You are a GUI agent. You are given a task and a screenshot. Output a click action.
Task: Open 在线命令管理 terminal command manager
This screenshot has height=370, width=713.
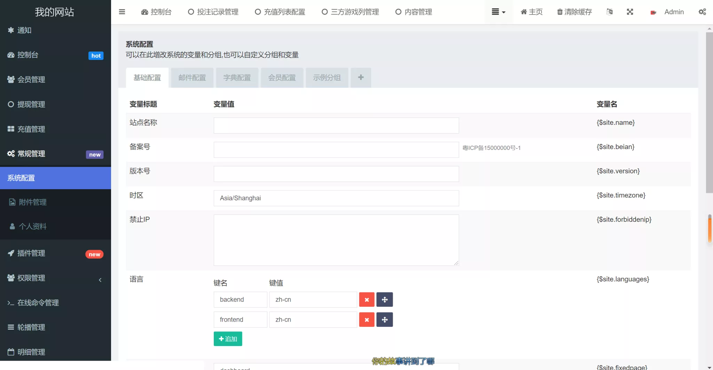[38, 303]
